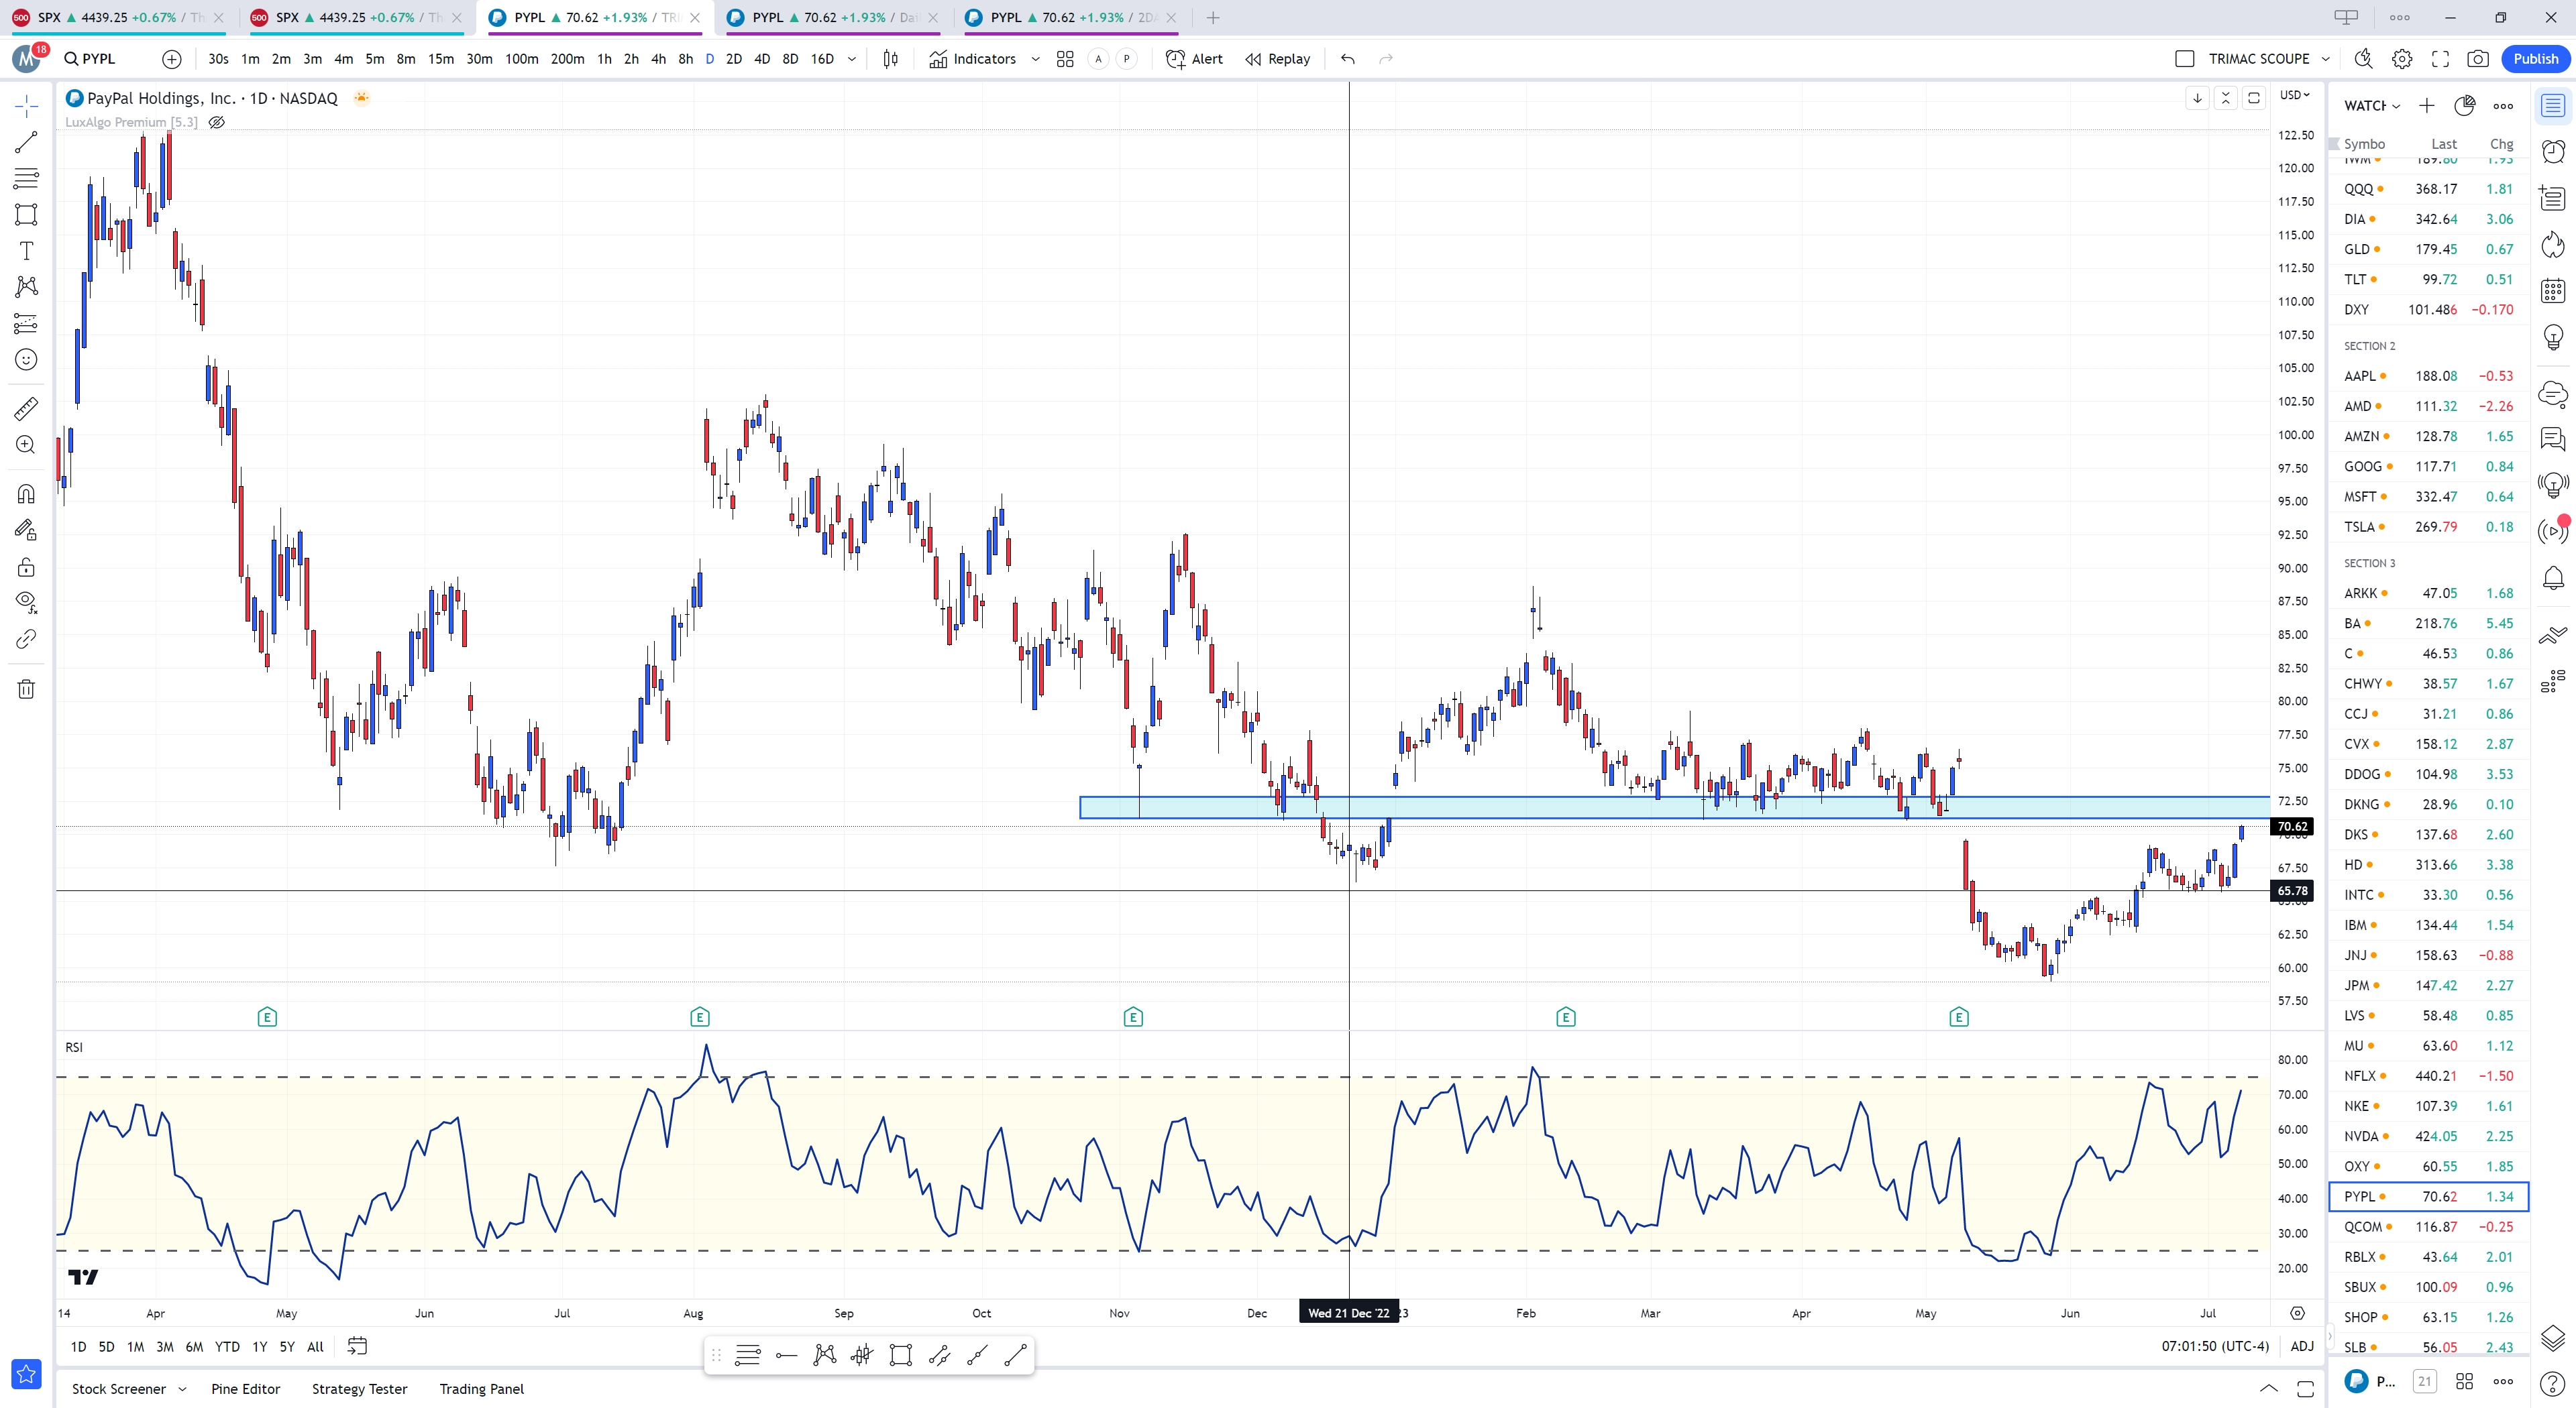Open the forecasting and measurement tools
This screenshot has width=2576, height=1408.
26,322
